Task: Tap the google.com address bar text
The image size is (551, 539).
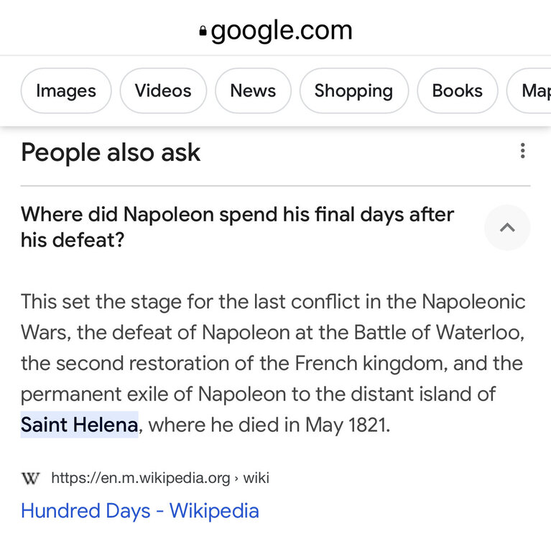Action: pos(282,30)
